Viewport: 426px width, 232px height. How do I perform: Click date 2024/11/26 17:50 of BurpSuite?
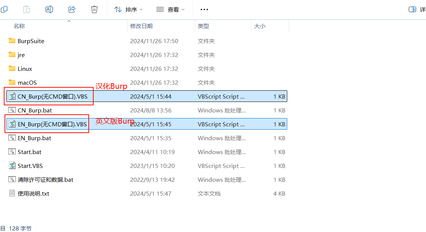pyautogui.click(x=154, y=41)
